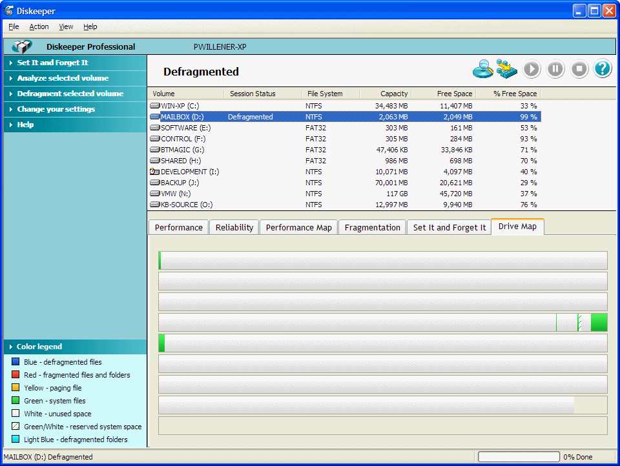Image resolution: width=620 pixels, height=466 pixels.
Task: Click the 117 GB capacity cell
Action: coord(397,194)
